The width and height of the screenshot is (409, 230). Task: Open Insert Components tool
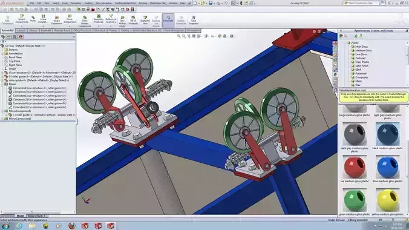click(22, 19)
